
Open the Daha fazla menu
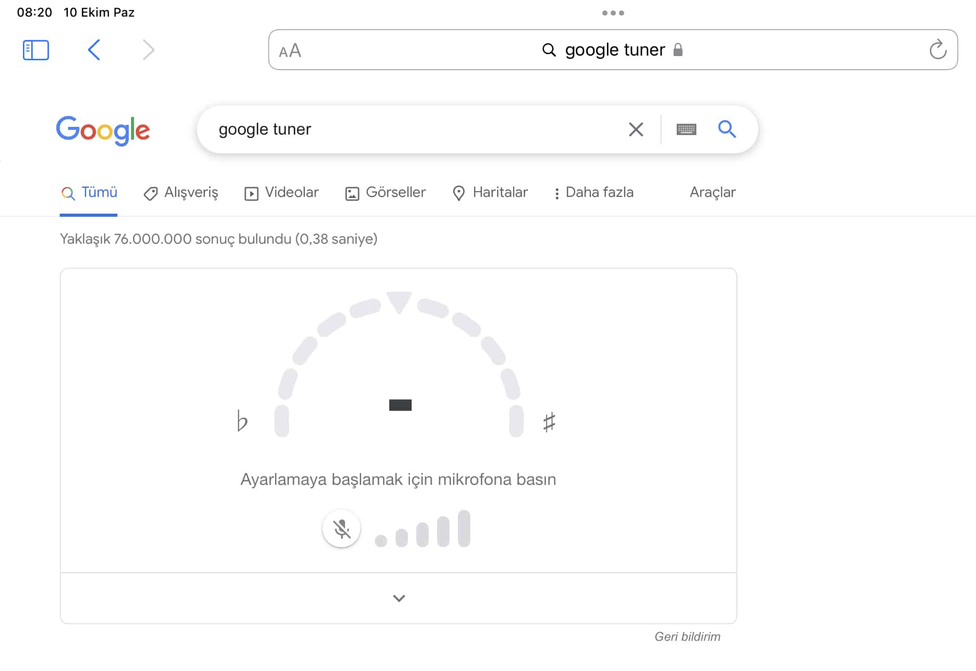coord(593,192)
